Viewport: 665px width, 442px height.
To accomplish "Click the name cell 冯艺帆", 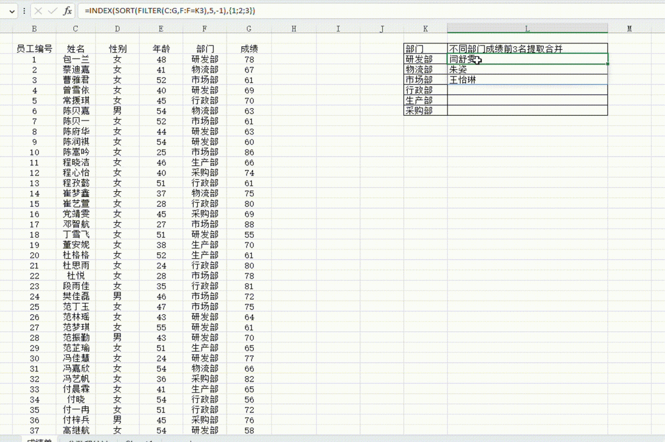I will (x=76, y=379).
